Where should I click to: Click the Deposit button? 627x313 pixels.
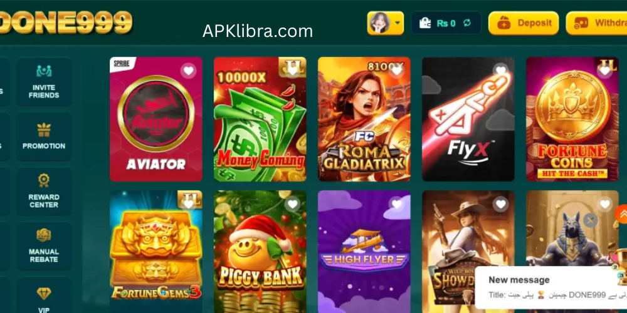[x=524, y=23]
